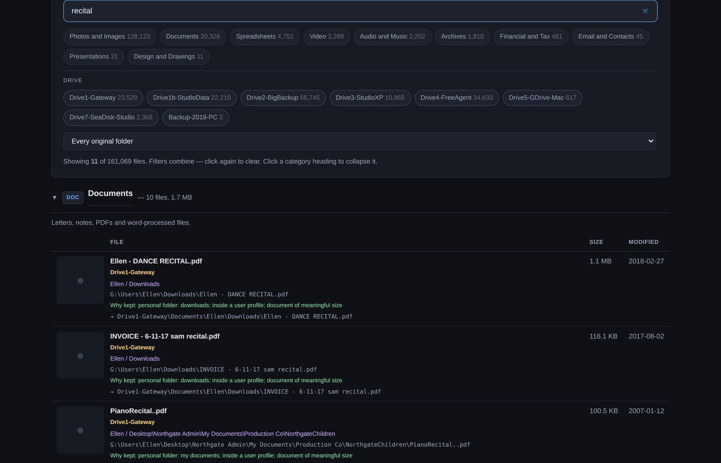Toggle the Documents 20,326 filter chip
Viewport: 721px width, 463px height.
click(193, 36)
